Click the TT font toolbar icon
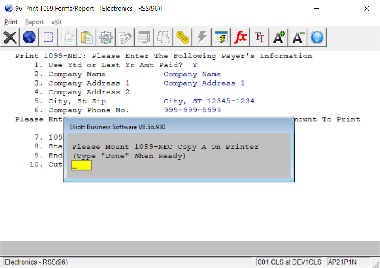Image resolution: width=380 pixels, height=268 pixels. tap(259, 37)
